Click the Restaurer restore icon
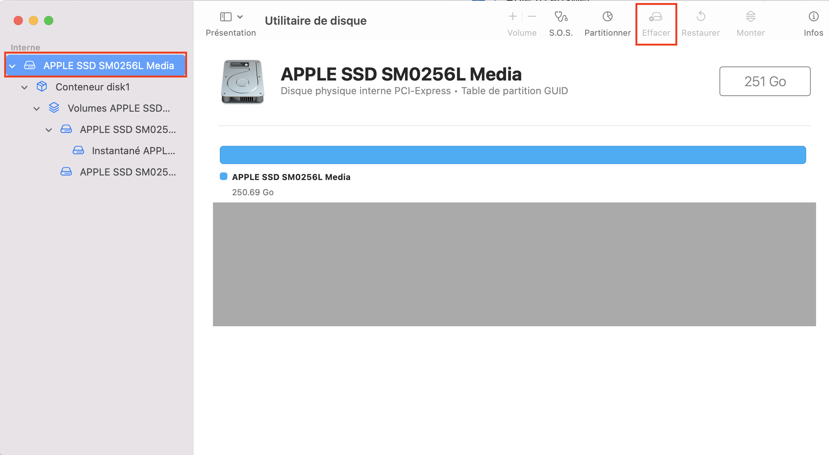829x455 pixels. (700, 17)
